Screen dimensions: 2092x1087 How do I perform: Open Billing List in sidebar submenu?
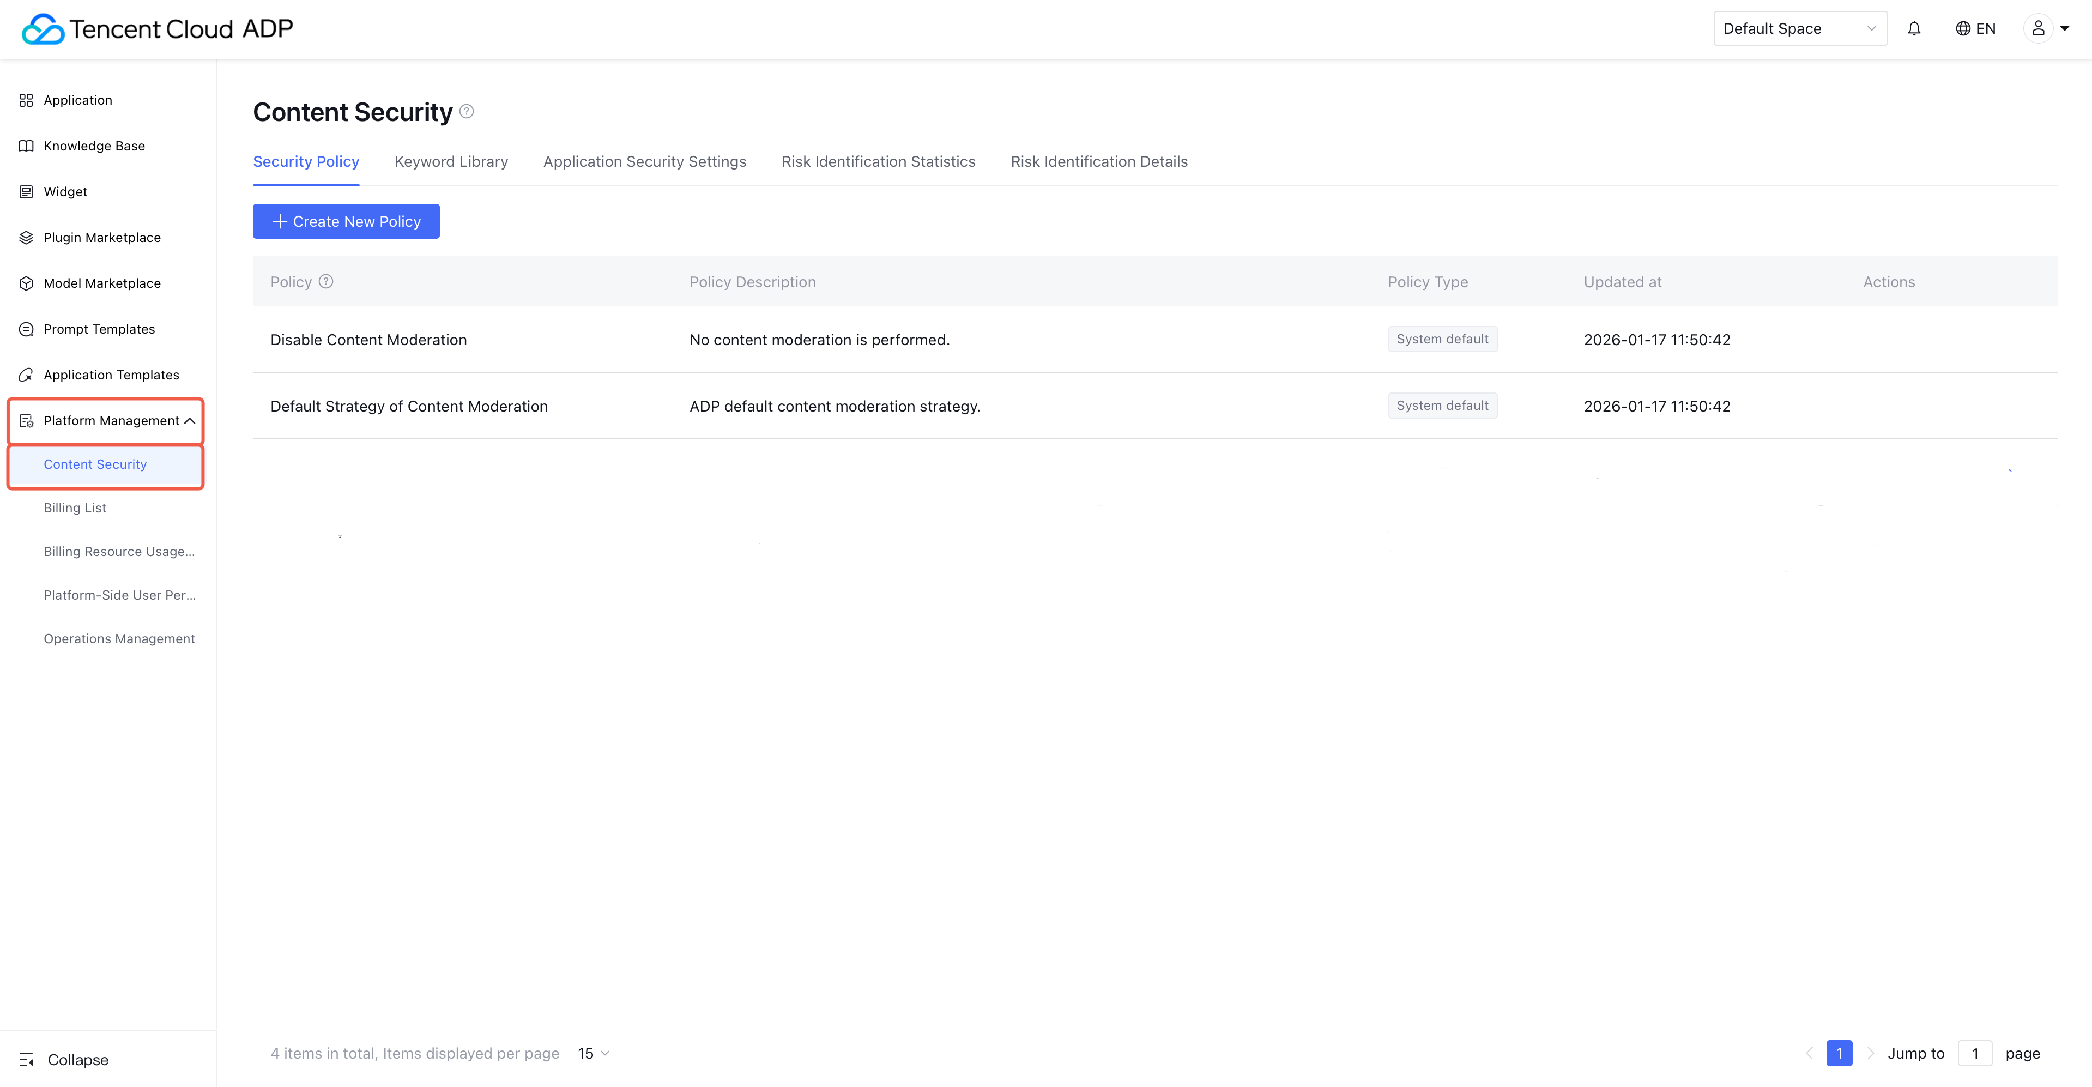75,508
